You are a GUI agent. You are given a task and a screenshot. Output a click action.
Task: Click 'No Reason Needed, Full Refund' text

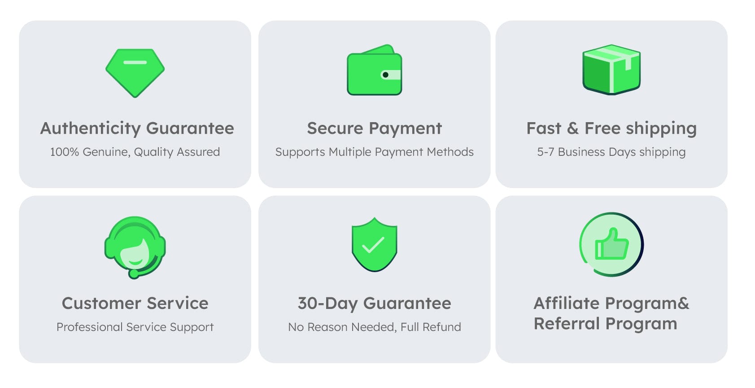click(374, 327)
